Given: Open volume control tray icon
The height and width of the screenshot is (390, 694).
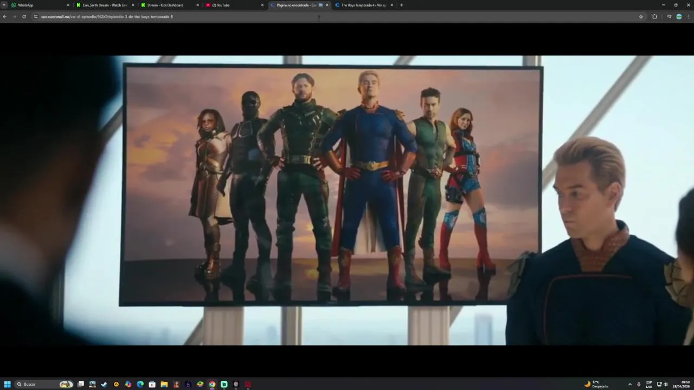Looking at the screenshot, I should tap(666, 384).
